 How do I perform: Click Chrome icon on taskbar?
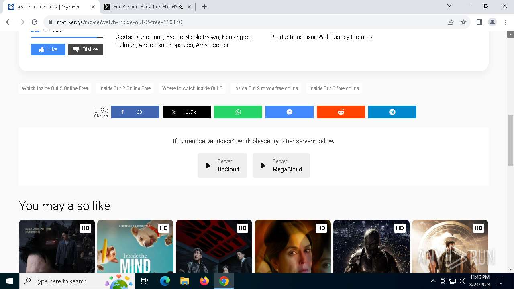tap(224, 281)
